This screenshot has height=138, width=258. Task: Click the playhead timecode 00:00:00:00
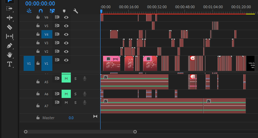(x=40, y=3)
